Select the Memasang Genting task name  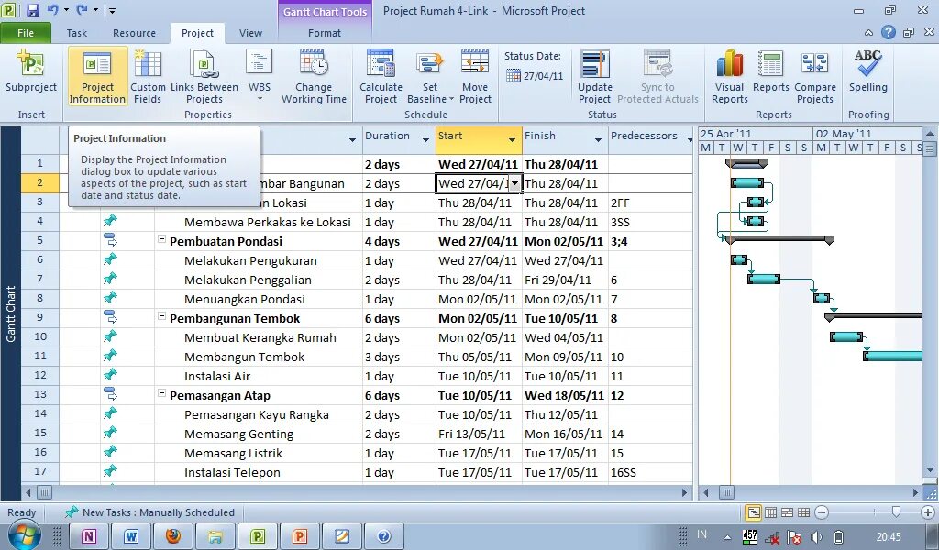point(239,434)
